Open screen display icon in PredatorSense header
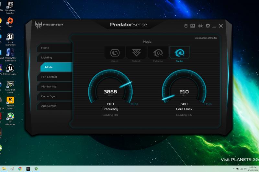The image size is (259, 172). tap(193, 26)
